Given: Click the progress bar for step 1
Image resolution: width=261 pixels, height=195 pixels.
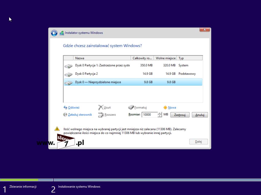Looking at the screenshot, I should (x=27, y=180).
